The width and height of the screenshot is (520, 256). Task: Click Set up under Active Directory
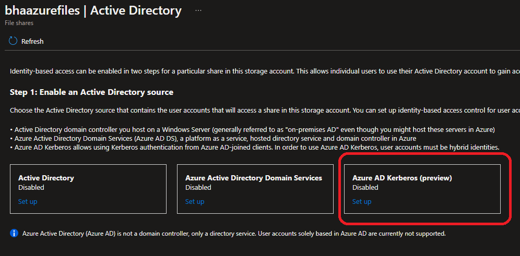coord(28,202)
